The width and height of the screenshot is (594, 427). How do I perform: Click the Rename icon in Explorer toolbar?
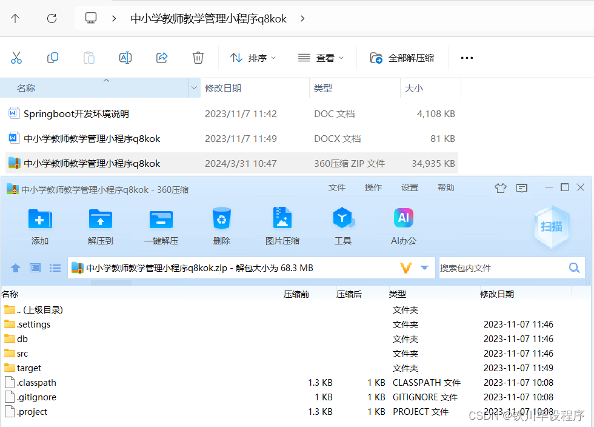pyautogui.click(x=125, y=58)
